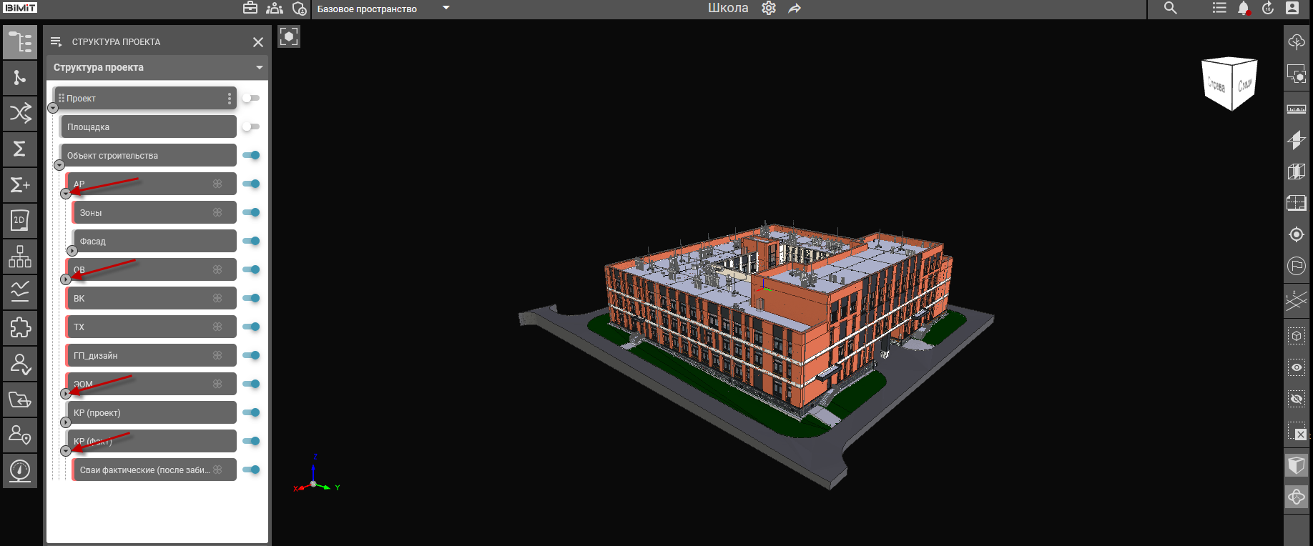Open the Базовое пространство dropdown
Viewport: 1313px width, 546px height.
pyautogui.click(x=446, y=9)
